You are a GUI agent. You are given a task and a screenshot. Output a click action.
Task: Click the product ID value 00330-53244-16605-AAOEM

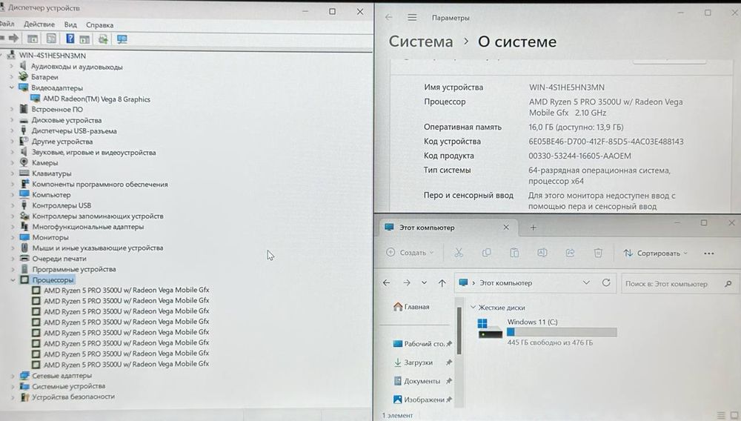coord(580,156)
